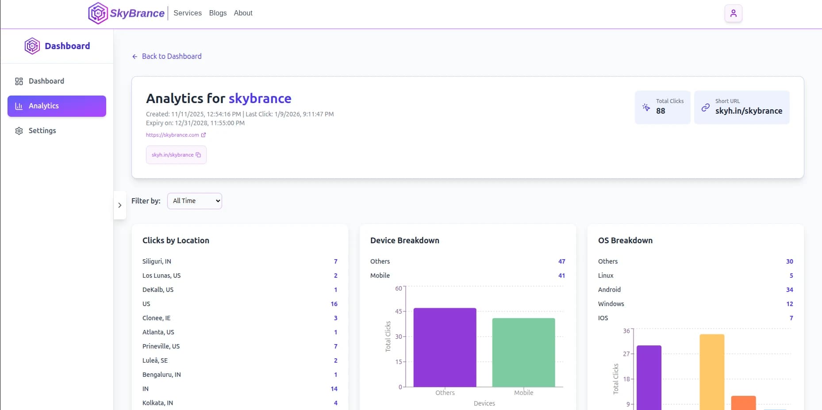Open the Services menu item

tap(188, 13)
